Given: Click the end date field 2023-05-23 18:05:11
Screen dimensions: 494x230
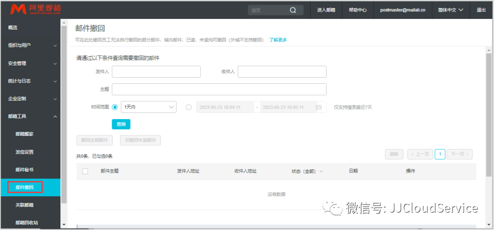Looking at the screenshot, I should [288, 107].
